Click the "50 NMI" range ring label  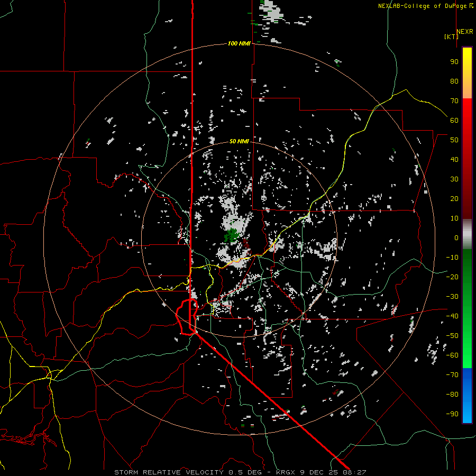click(x=239, y=141)
